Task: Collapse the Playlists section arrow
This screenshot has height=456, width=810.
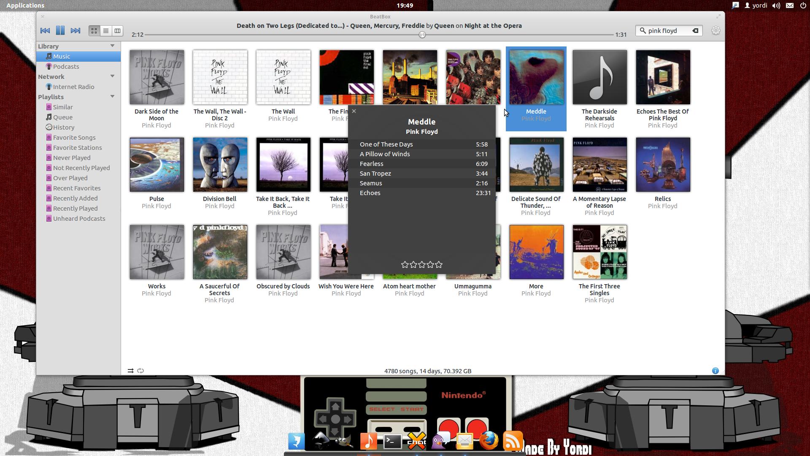Action: click(112, 96)
